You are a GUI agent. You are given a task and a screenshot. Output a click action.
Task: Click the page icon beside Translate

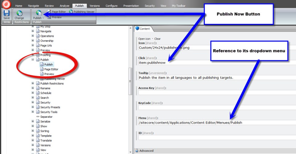38,140
